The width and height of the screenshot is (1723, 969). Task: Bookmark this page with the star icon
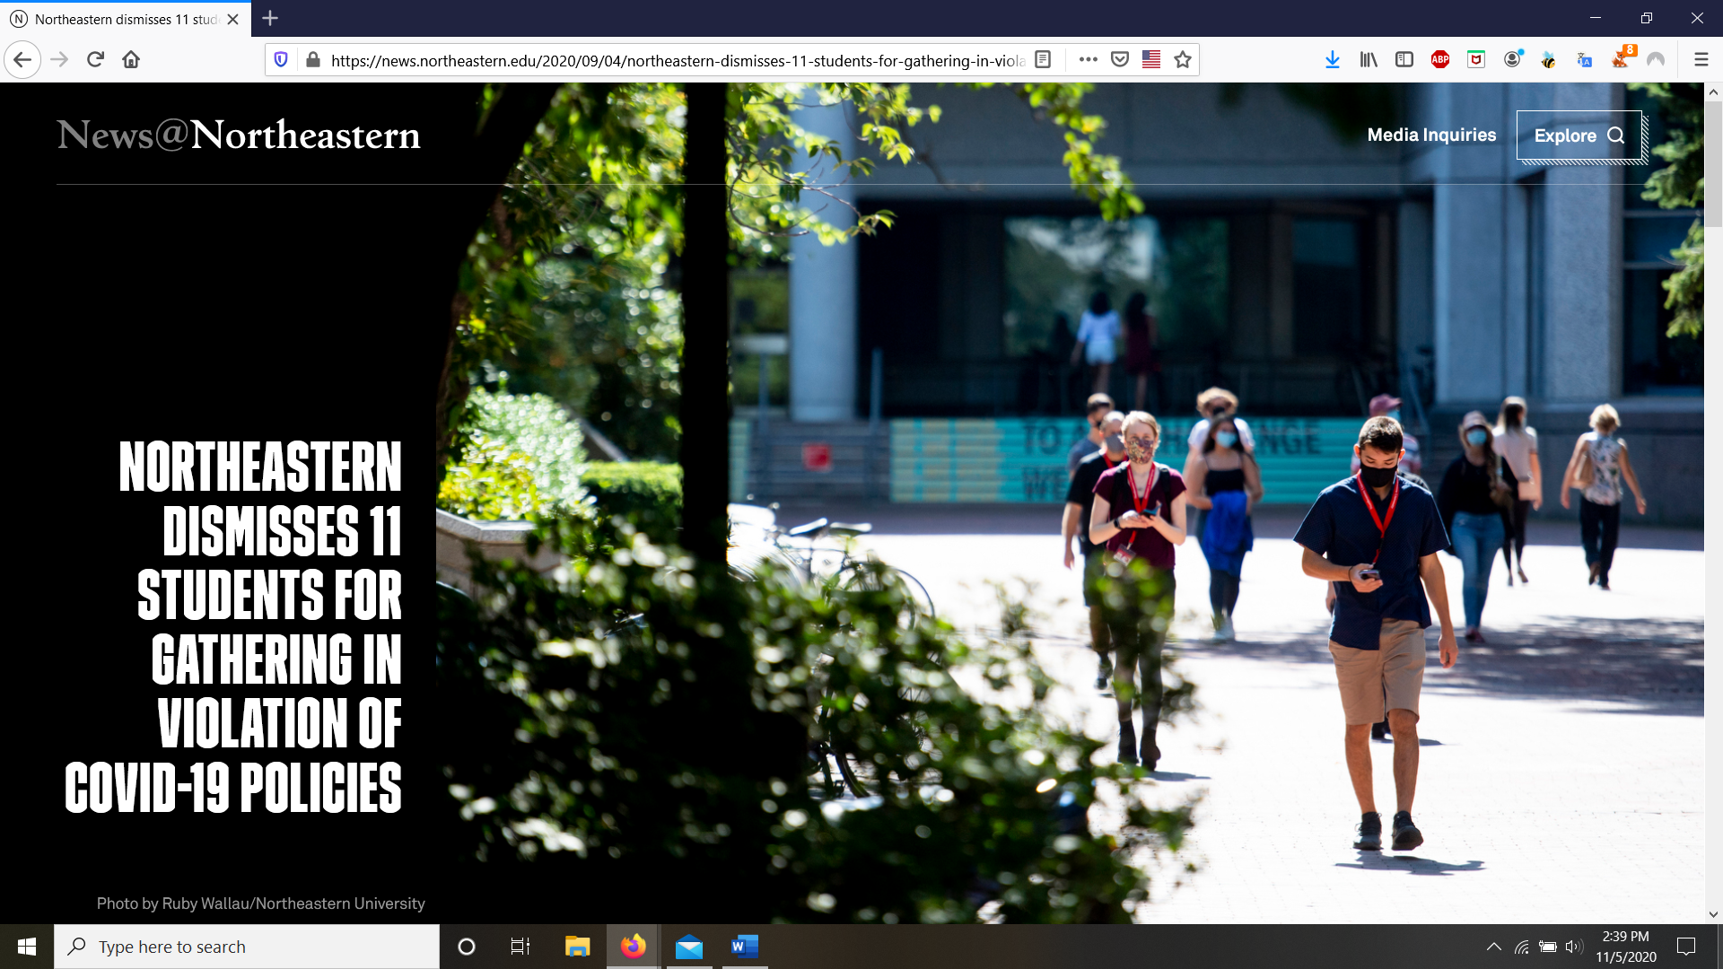tap(1183, 60)
